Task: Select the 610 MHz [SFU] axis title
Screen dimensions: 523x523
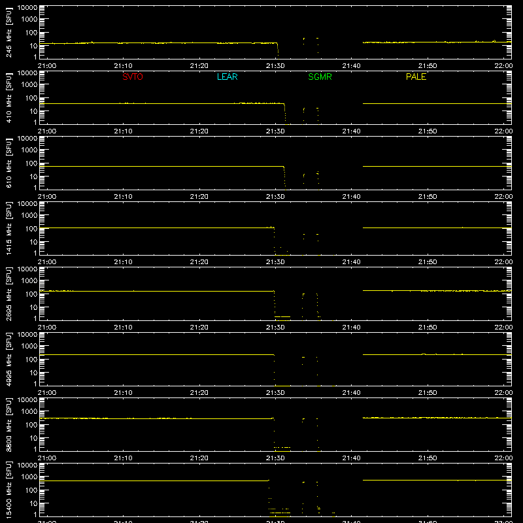Action: click(x=8, y=164)
